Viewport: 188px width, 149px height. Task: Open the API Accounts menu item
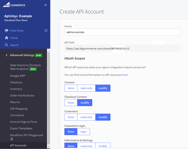click(18, 145)
